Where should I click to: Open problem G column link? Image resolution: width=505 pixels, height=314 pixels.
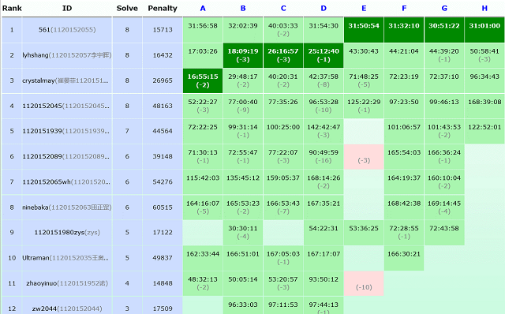click(444, 9)
